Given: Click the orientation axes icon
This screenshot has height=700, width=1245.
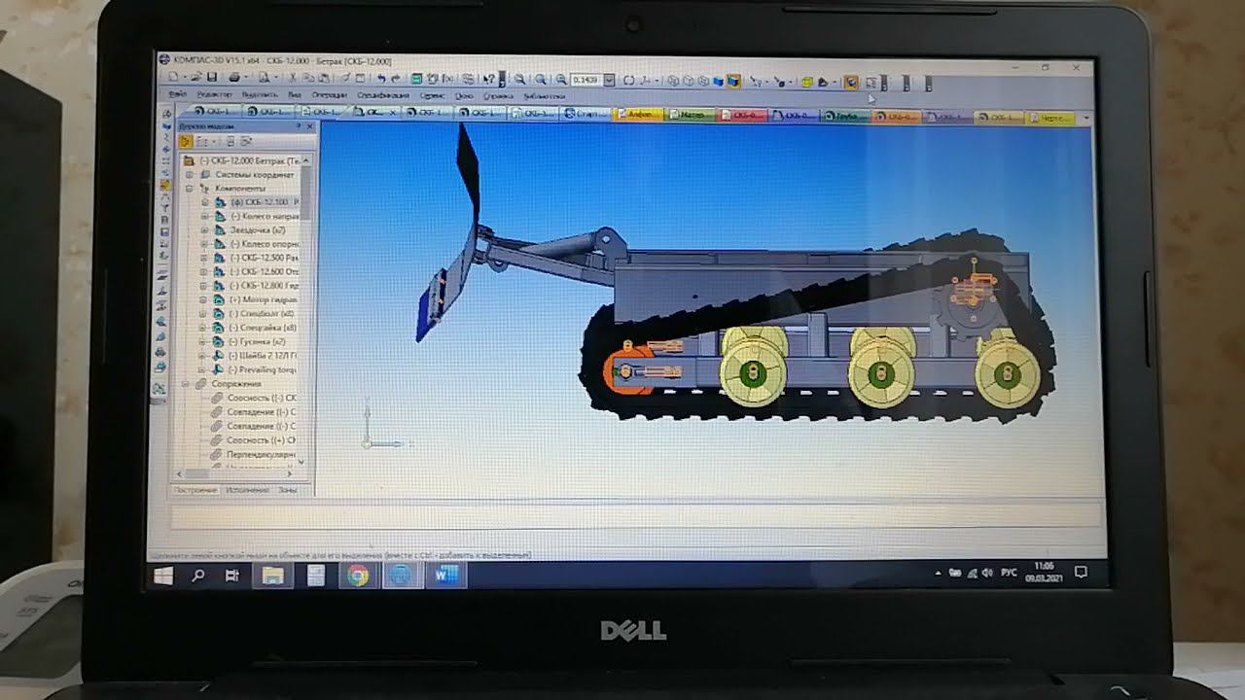Looking at the screenshot, I should tap(646, 81).
